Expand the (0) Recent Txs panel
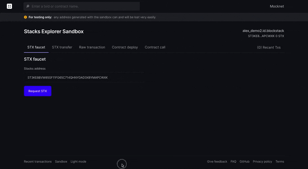308x169 pixels. pos(269,47)
